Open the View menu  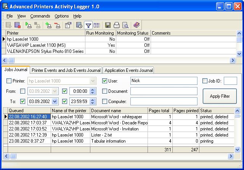tap(21, 16)
